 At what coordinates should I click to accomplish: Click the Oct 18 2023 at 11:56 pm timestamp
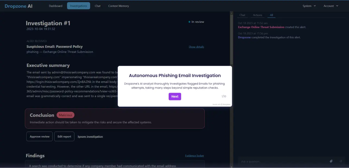tap(253, 33)
